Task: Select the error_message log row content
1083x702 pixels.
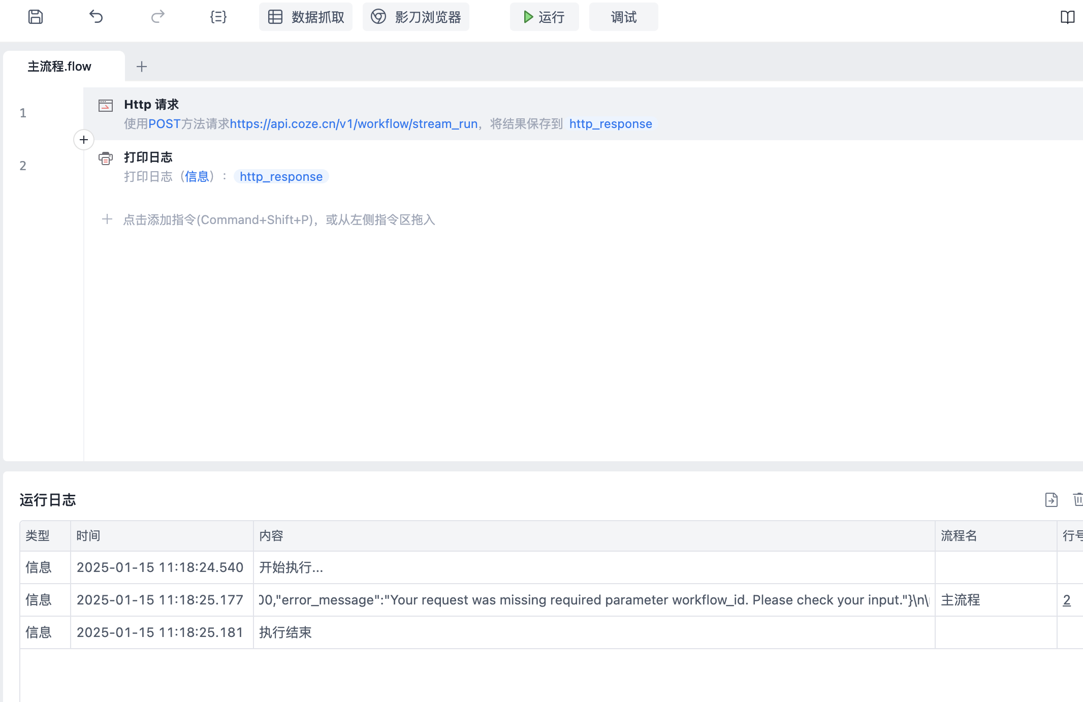Action: 593,600
